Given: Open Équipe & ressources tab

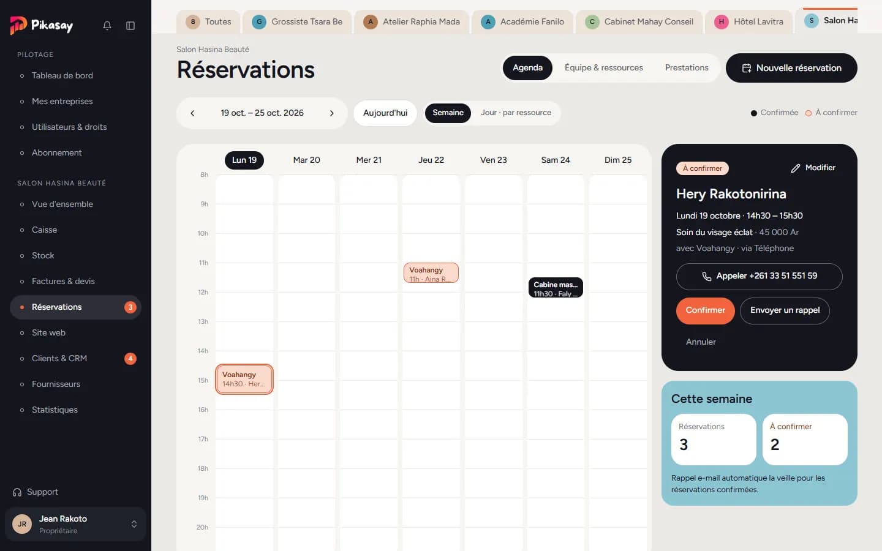Looking at the screenshot, I should 604,67.
